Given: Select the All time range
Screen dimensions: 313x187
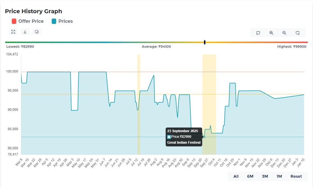Looking at the screenshot, I should (x=236, y=176).
